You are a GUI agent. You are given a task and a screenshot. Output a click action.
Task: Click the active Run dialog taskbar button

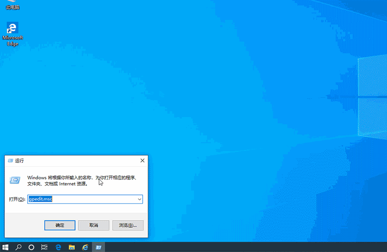98,247
